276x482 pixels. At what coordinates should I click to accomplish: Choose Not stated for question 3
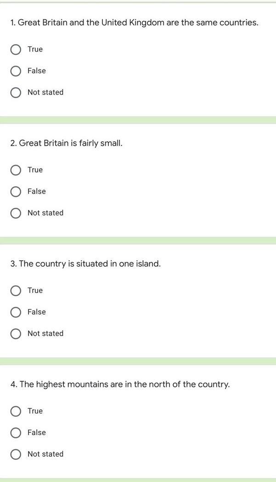point(16,333)
